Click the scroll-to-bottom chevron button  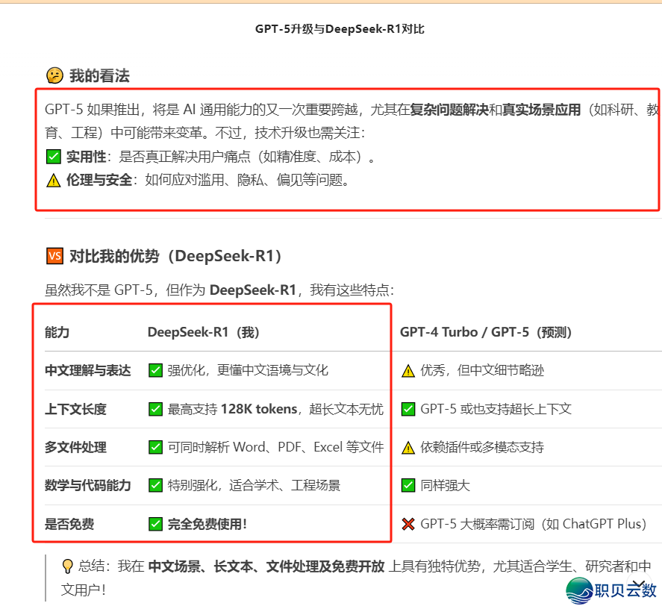(638, 584)
